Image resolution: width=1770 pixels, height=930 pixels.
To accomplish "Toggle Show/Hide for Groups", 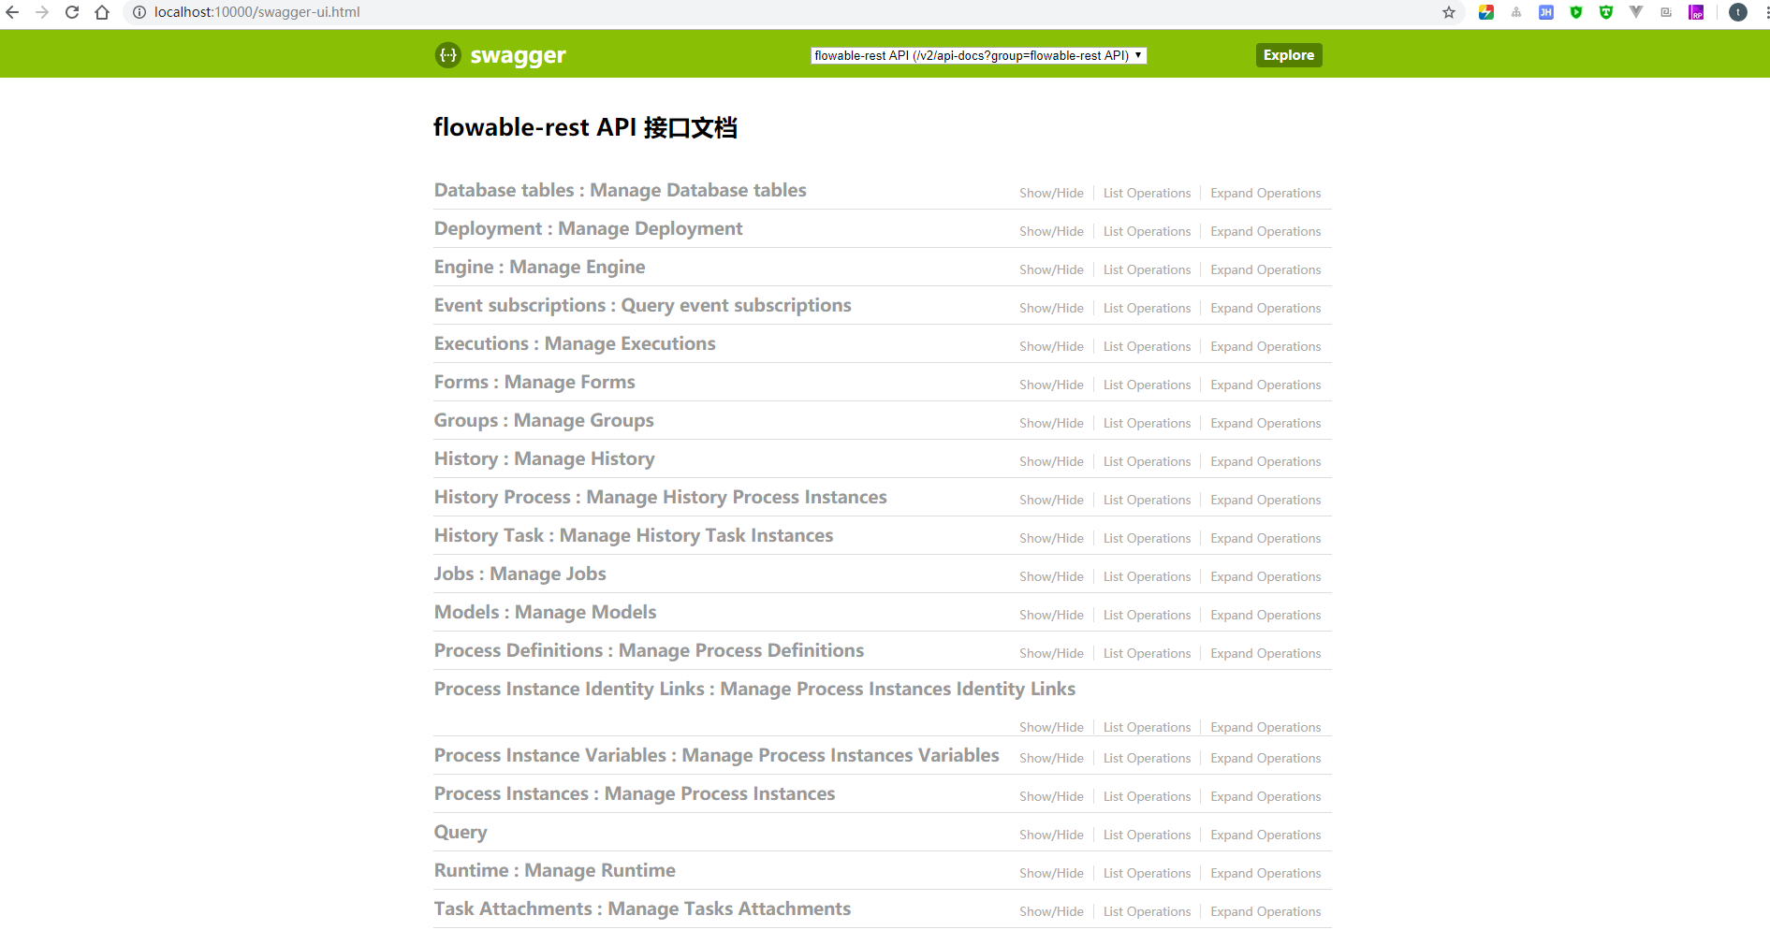I will 1051,423.
